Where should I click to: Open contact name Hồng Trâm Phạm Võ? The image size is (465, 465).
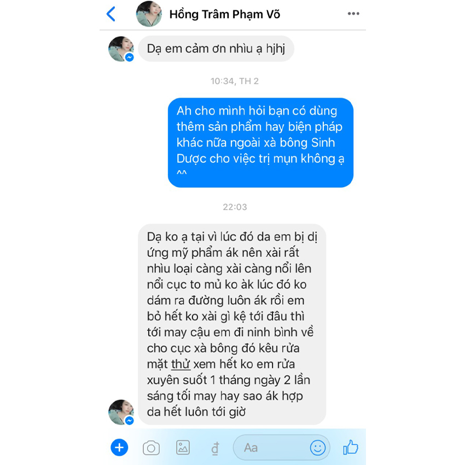click(224, 14)
